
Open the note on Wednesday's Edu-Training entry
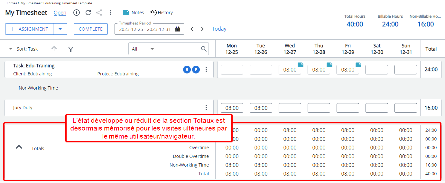301,65
